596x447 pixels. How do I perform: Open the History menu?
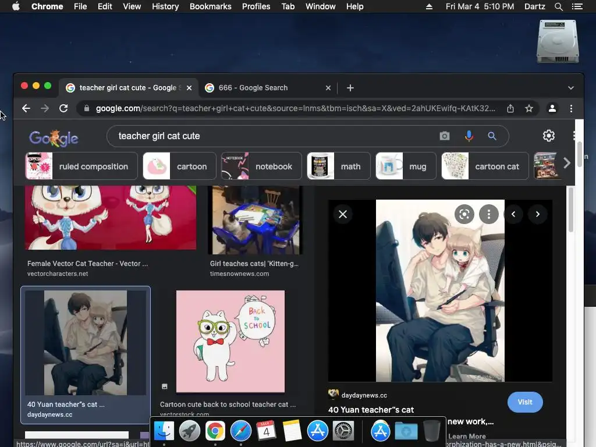click(165, 6)
